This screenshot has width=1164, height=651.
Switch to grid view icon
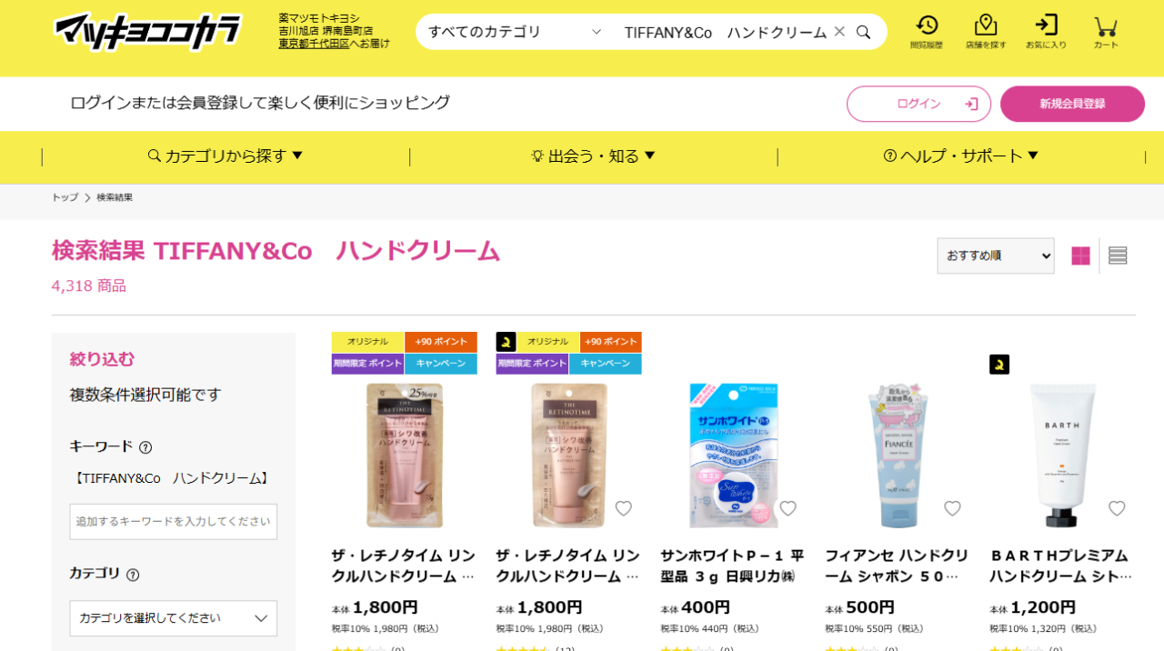pyautogui.click(x=1080, y=255)
